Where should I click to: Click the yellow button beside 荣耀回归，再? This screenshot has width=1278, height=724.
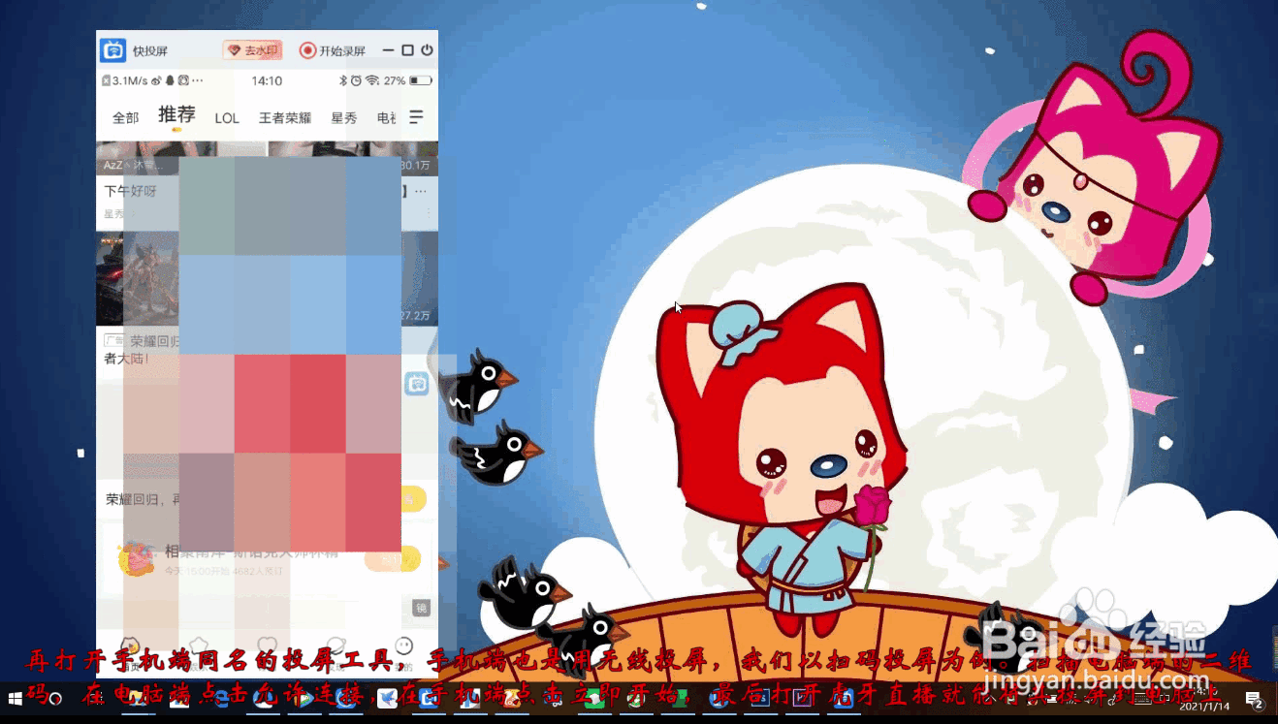tap(414, 499)
